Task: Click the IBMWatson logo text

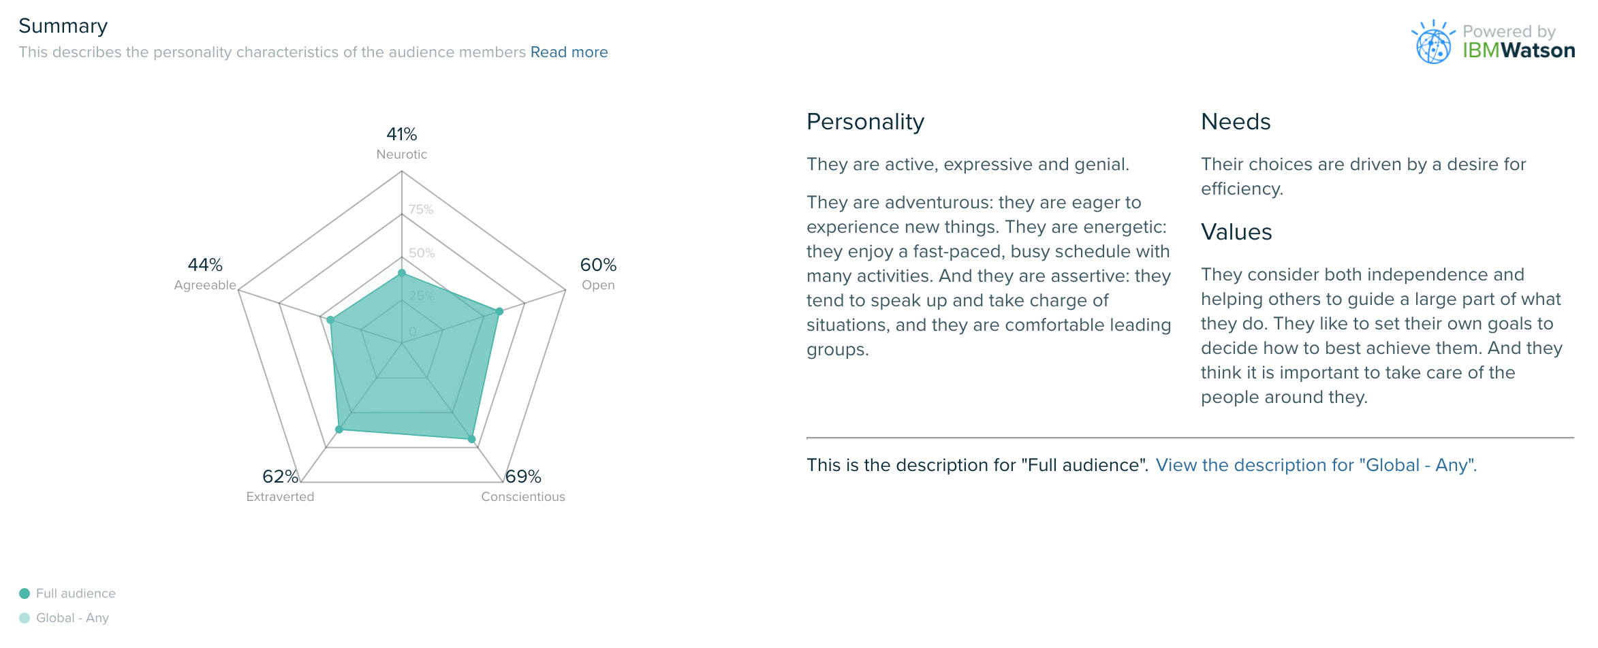Action: tap(1518, 50)
